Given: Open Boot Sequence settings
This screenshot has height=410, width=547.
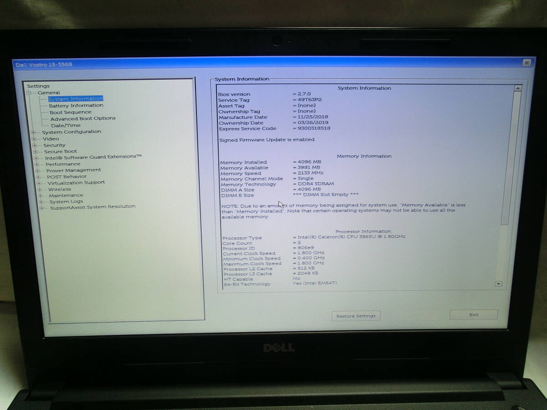Looking at the screenshot, I should 71,112.
